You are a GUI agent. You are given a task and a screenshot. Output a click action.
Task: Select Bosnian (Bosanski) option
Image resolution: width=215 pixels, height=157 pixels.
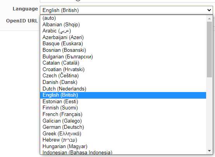[123, 50]
